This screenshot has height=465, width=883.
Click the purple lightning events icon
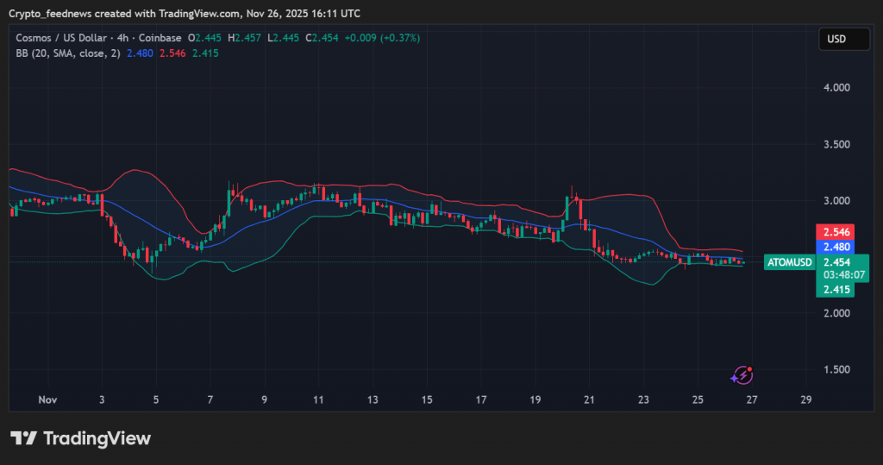[742, 375]
